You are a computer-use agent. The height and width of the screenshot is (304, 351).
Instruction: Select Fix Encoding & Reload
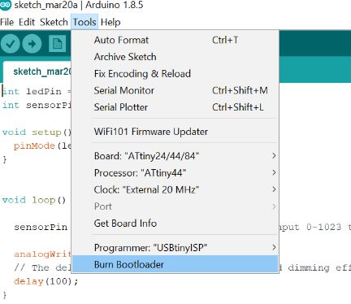click(x=175, y=74)
